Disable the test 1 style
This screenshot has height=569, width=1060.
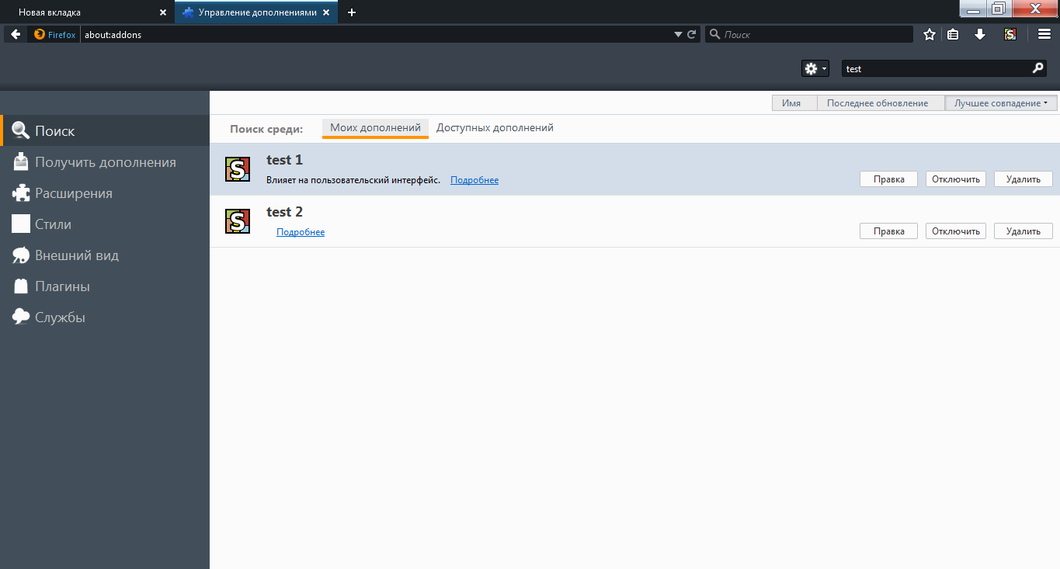click(x=955, y=179)
